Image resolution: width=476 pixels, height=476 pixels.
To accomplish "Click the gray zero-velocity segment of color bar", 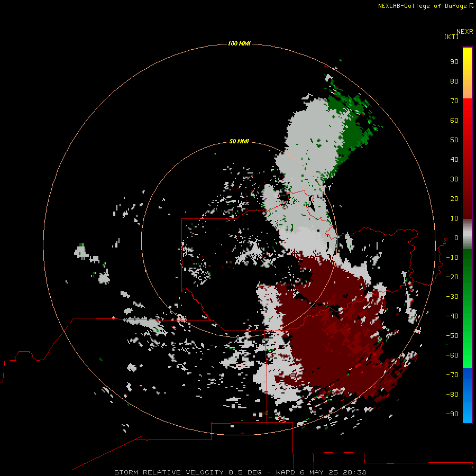I will coord(467,234).
